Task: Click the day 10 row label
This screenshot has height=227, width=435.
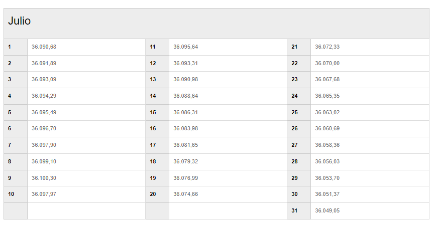Action: [x=16, y=194]
